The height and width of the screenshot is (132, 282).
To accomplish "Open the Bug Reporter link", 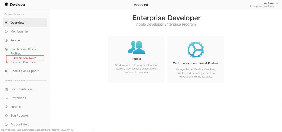I will (19, 115).
